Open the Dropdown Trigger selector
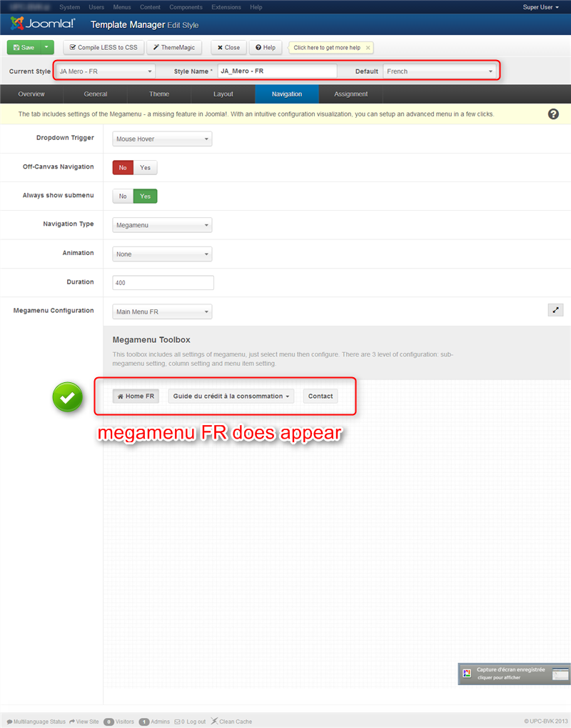The width and height of the screenshot is (571, 728). coord(161,138)
